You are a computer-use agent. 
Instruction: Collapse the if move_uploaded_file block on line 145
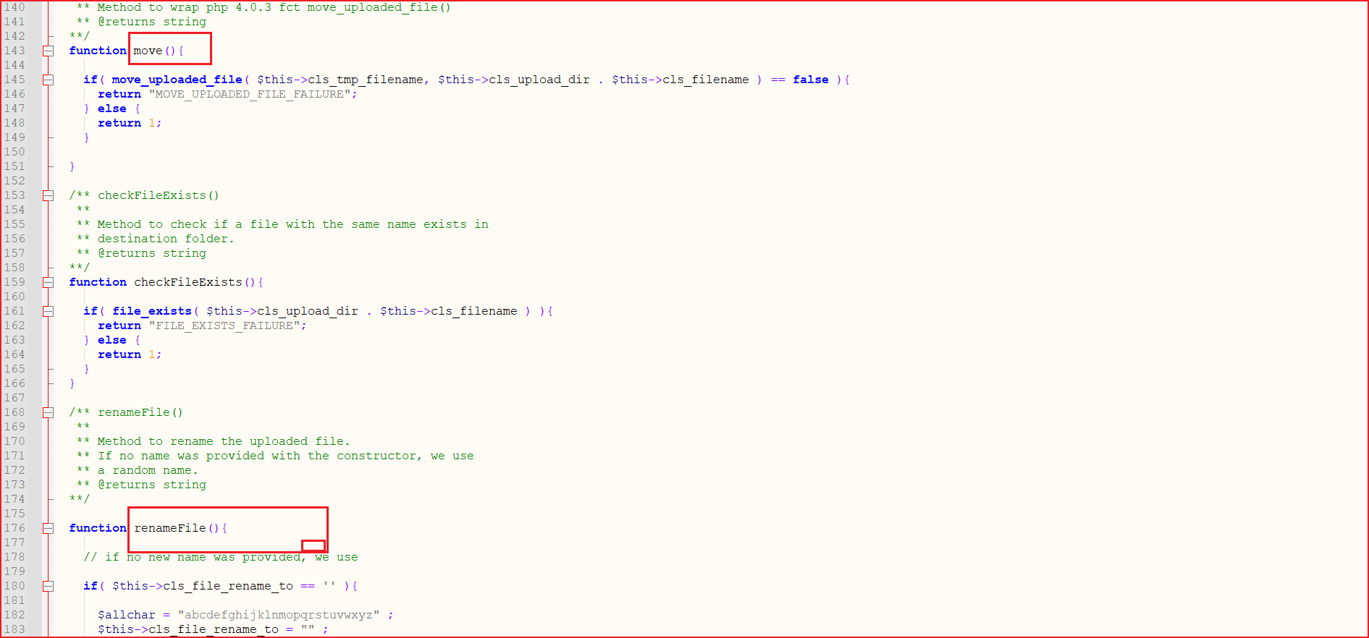coord(48,80)
